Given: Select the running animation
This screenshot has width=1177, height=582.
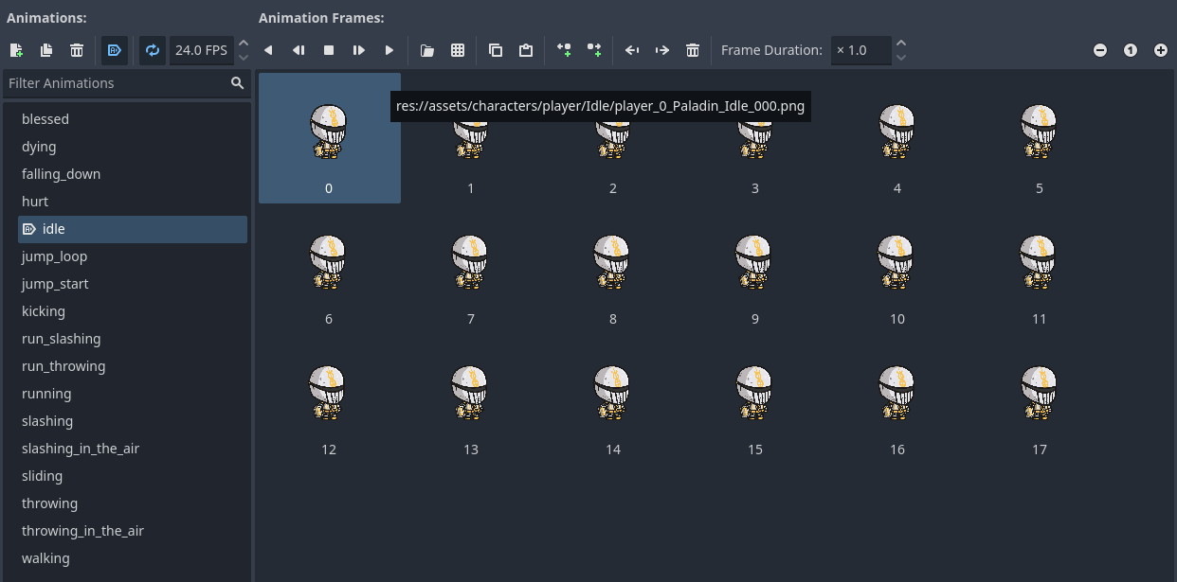Looking at the screenshot, I should [46, 394].
